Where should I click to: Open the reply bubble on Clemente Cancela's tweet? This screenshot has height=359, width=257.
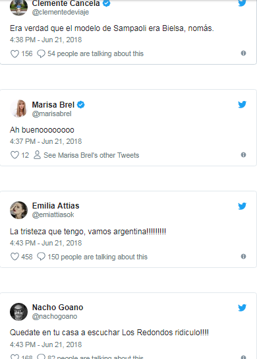click(41, 54)
